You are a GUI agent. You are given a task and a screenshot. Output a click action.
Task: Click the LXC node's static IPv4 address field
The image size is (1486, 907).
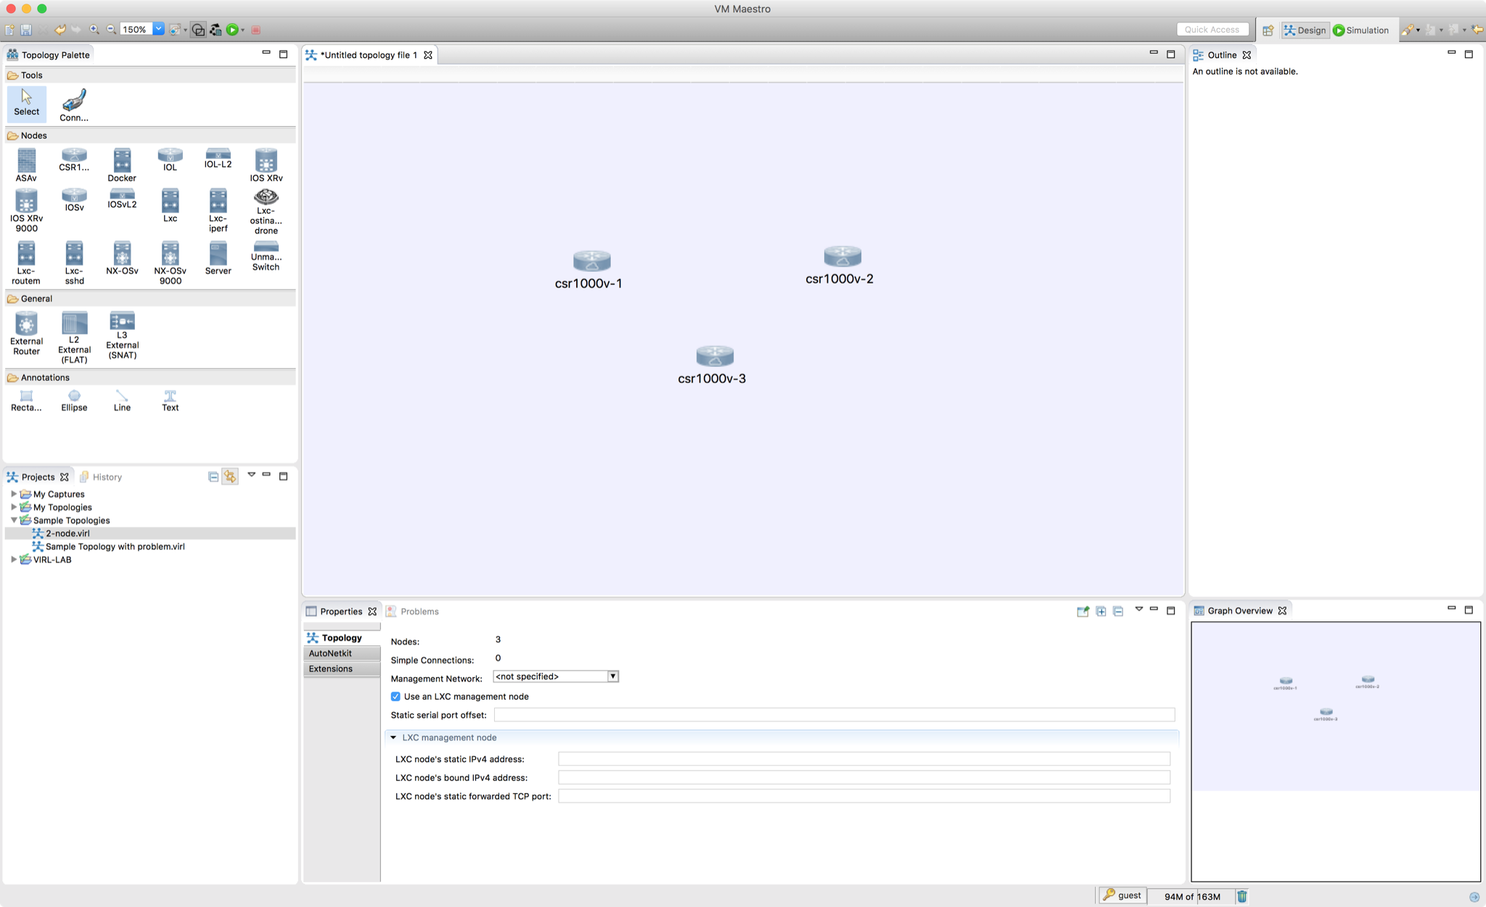point(863,759)
